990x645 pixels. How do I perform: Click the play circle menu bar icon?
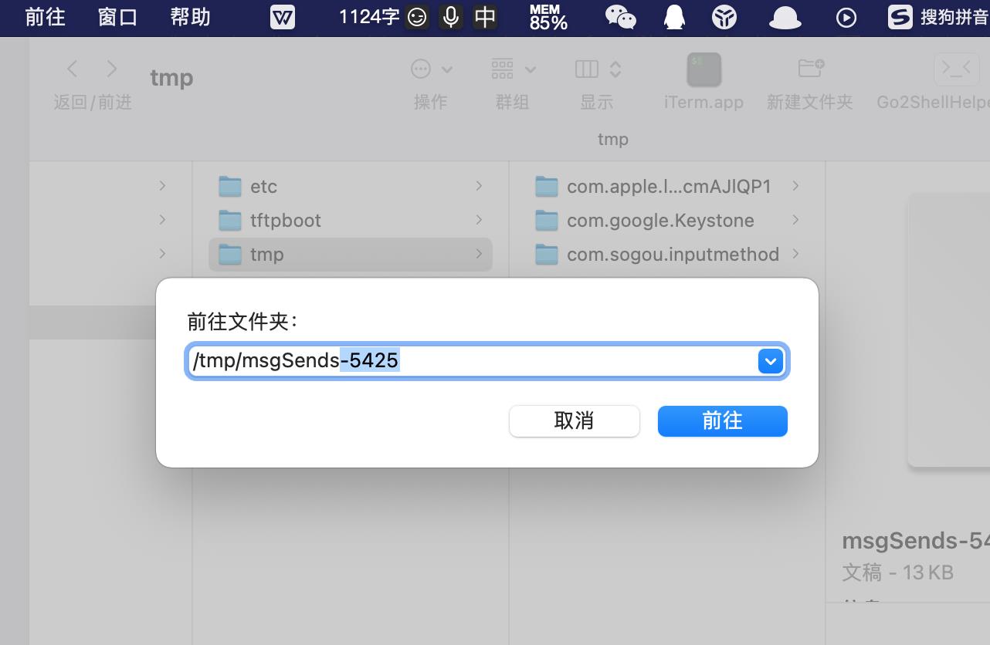pos(846,17)
